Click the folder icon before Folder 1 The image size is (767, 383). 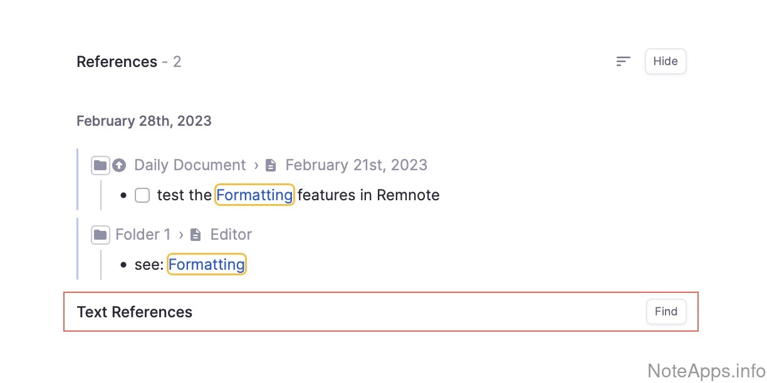(100, 235)
